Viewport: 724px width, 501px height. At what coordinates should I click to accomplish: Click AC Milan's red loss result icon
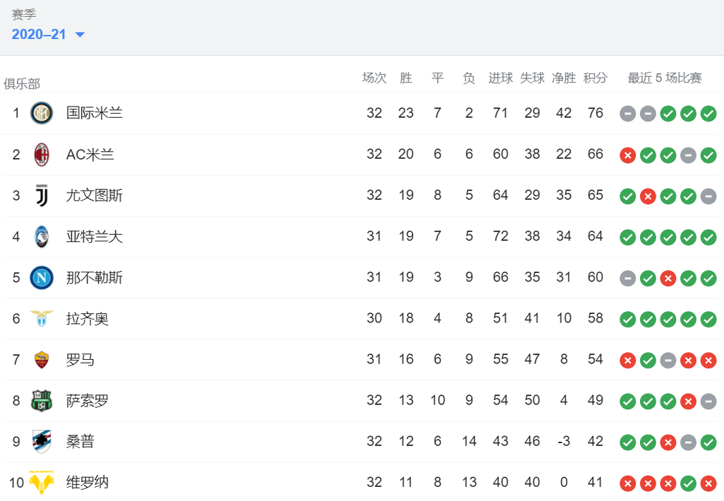627,155
